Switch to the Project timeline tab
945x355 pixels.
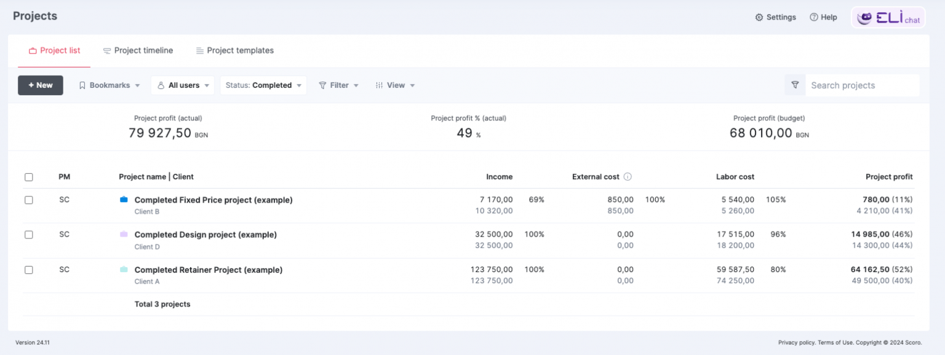click(138, 50)
